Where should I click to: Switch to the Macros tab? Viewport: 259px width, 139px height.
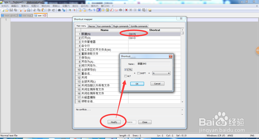click(92, 26)
